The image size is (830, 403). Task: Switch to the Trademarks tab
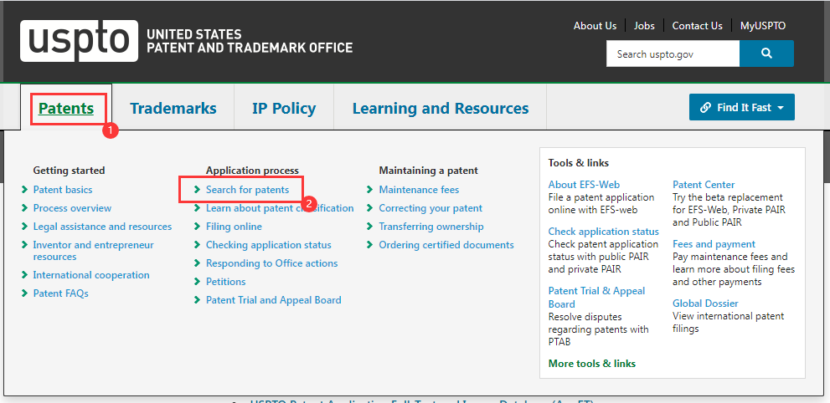click(173, 108)
